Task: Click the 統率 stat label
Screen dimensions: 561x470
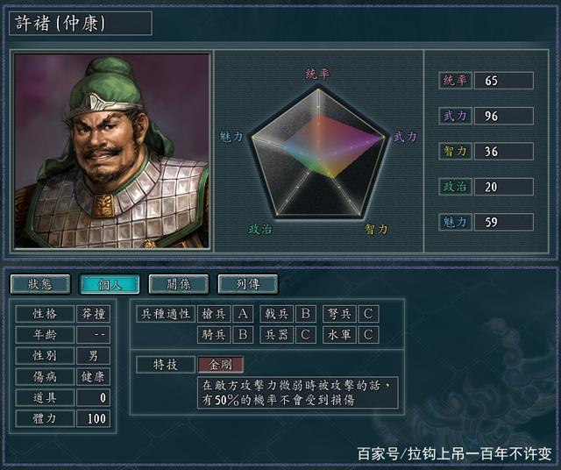Action: (455, 80)
